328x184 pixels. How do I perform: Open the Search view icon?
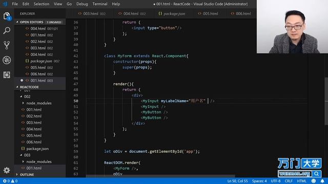tap(7, 31)
